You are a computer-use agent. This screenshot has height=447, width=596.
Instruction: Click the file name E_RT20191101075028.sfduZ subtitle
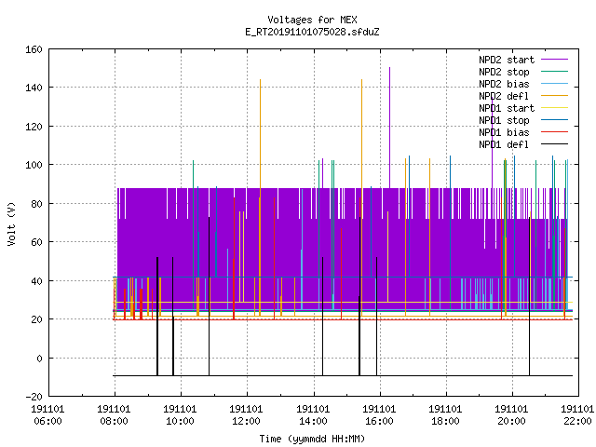[x=312, y=32]
